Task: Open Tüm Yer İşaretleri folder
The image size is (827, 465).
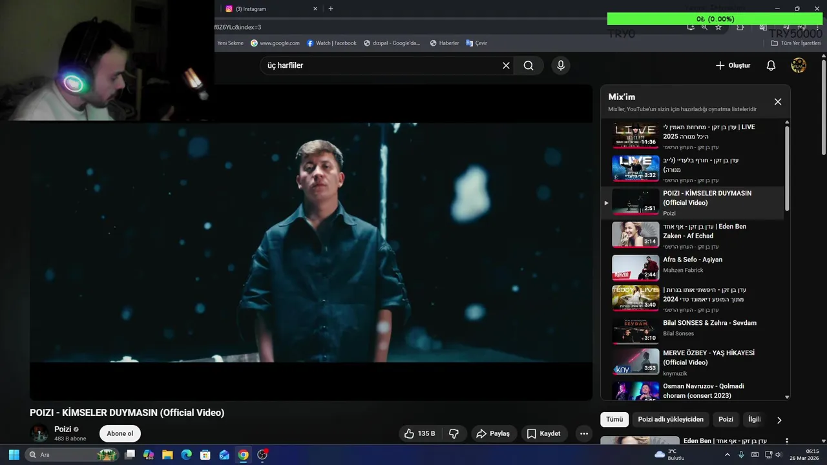Action: (796, 43)
